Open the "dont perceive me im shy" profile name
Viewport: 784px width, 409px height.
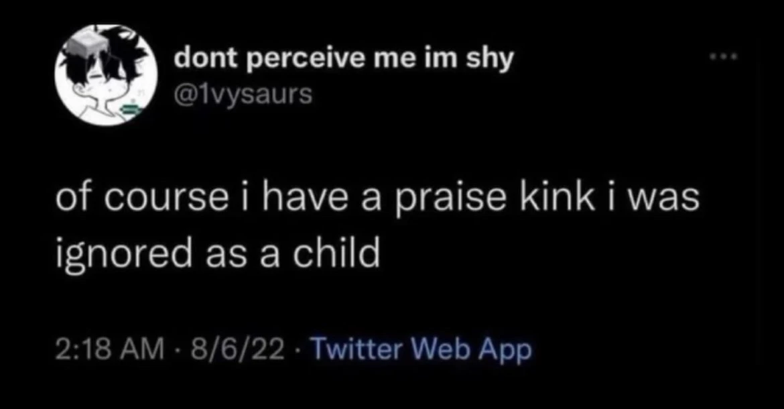point(344,60)
